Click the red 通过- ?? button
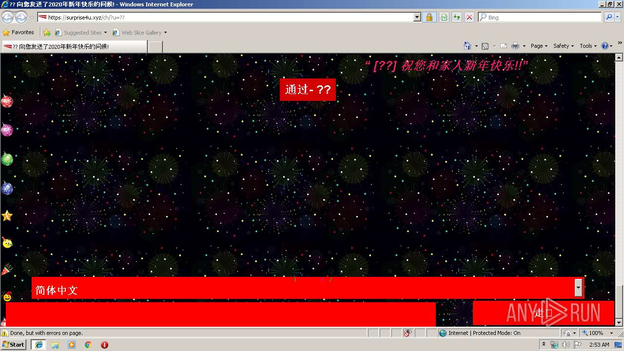624x351 pixels. coord(308,90)
